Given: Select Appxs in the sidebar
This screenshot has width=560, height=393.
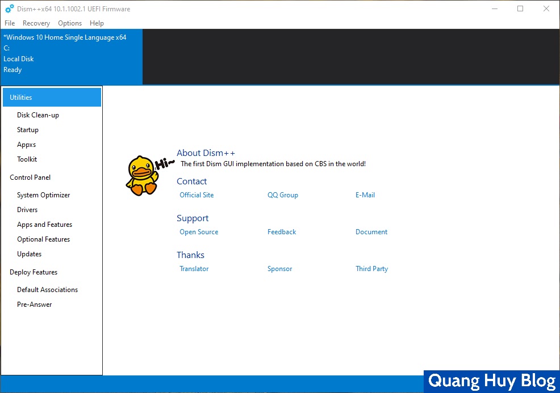Looking at the screenshot, I should point(27,145).
